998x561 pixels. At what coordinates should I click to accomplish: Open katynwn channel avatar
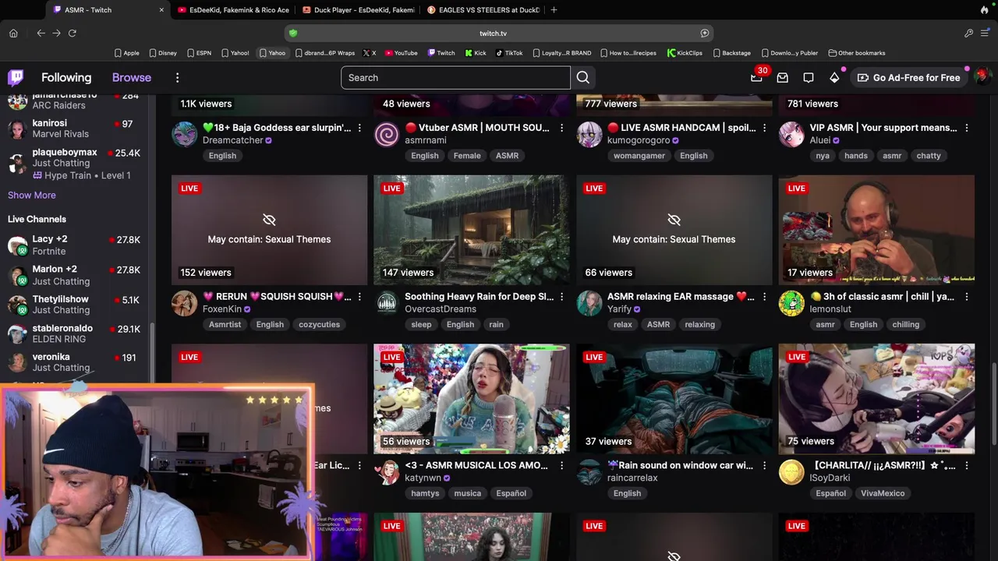click(387, 472)
